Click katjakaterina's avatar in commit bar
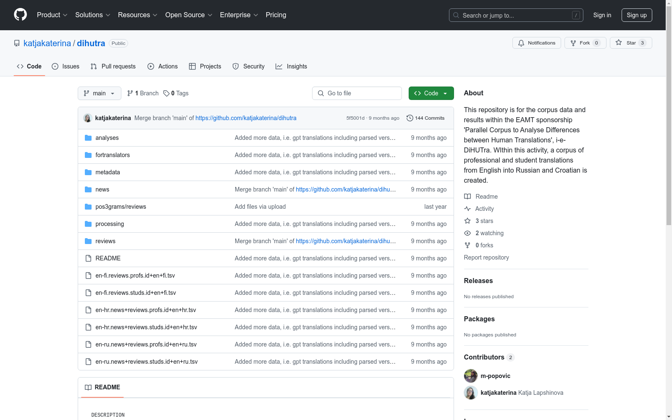672x420 pixels. pos(87,118)
